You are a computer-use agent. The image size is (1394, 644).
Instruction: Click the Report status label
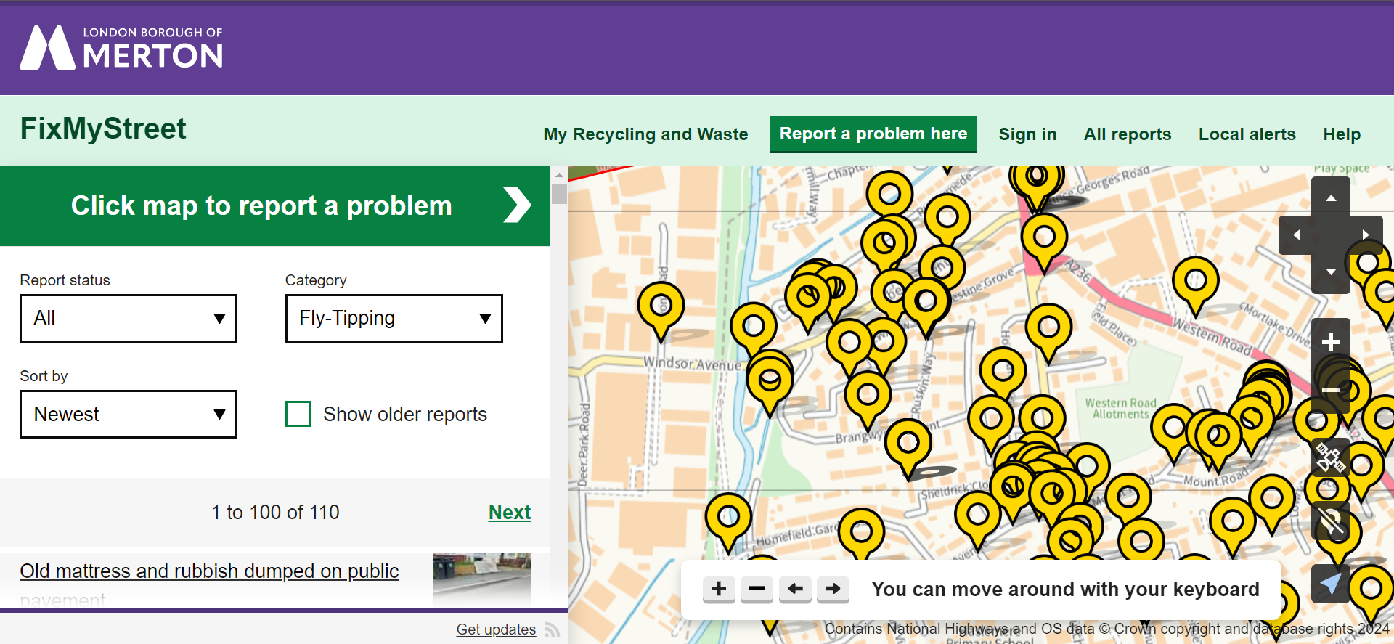pos(65,280)
